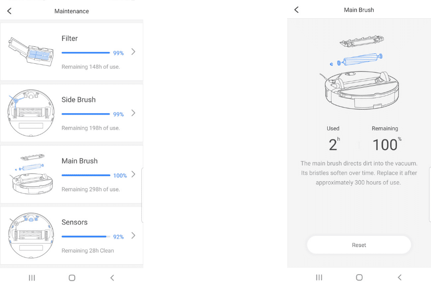Tap the Android back navigation icon

point(112,278)
